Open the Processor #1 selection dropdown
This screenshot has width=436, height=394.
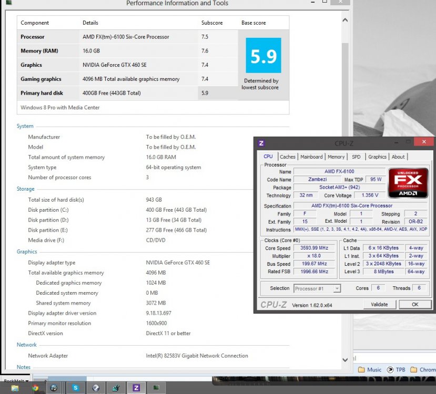pyautogui.click(x=317, y=288)
